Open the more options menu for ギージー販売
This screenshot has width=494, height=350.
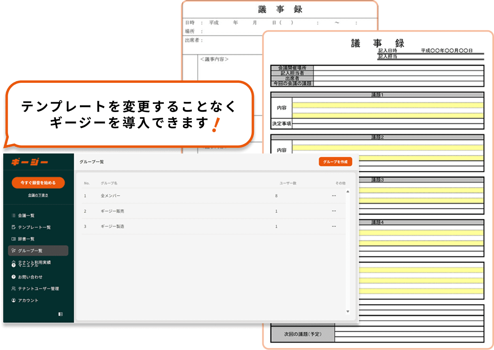point(334,211)
